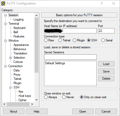Expand the Selection tree node
The width and height of the screenshot is (120, 116).
11,58
